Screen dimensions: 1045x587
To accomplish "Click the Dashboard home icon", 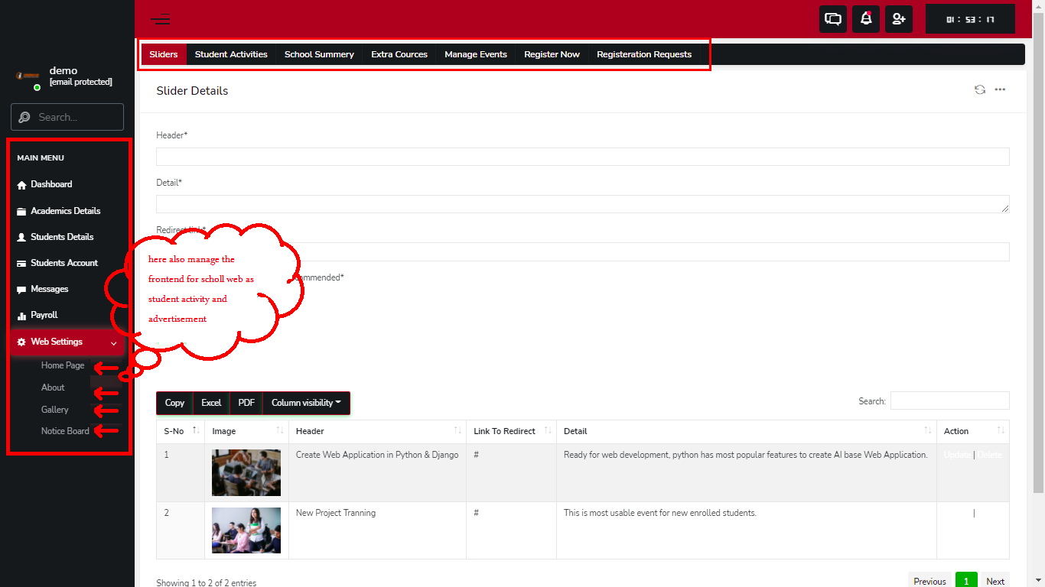I will tap(21, 185).
